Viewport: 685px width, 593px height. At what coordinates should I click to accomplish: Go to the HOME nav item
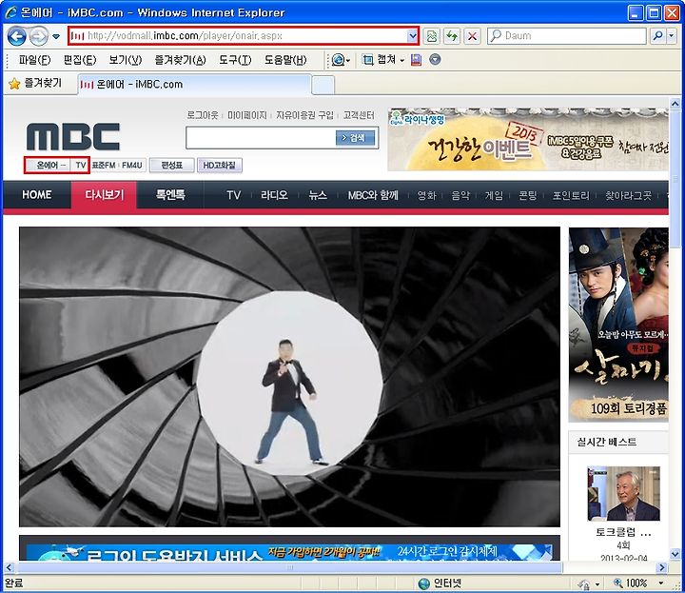37,195
